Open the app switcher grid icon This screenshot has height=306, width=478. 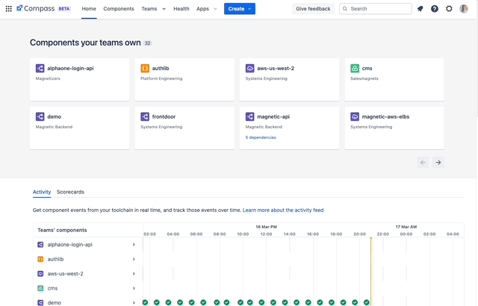click(x=9, y=9)
